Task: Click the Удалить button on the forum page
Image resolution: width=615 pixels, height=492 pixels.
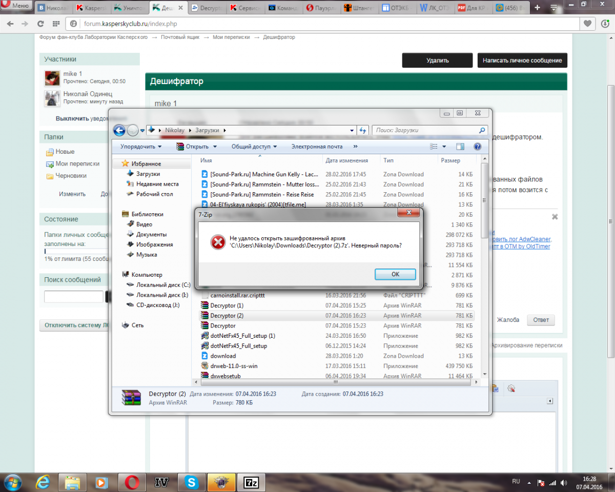Action: [x=437, y=60]
